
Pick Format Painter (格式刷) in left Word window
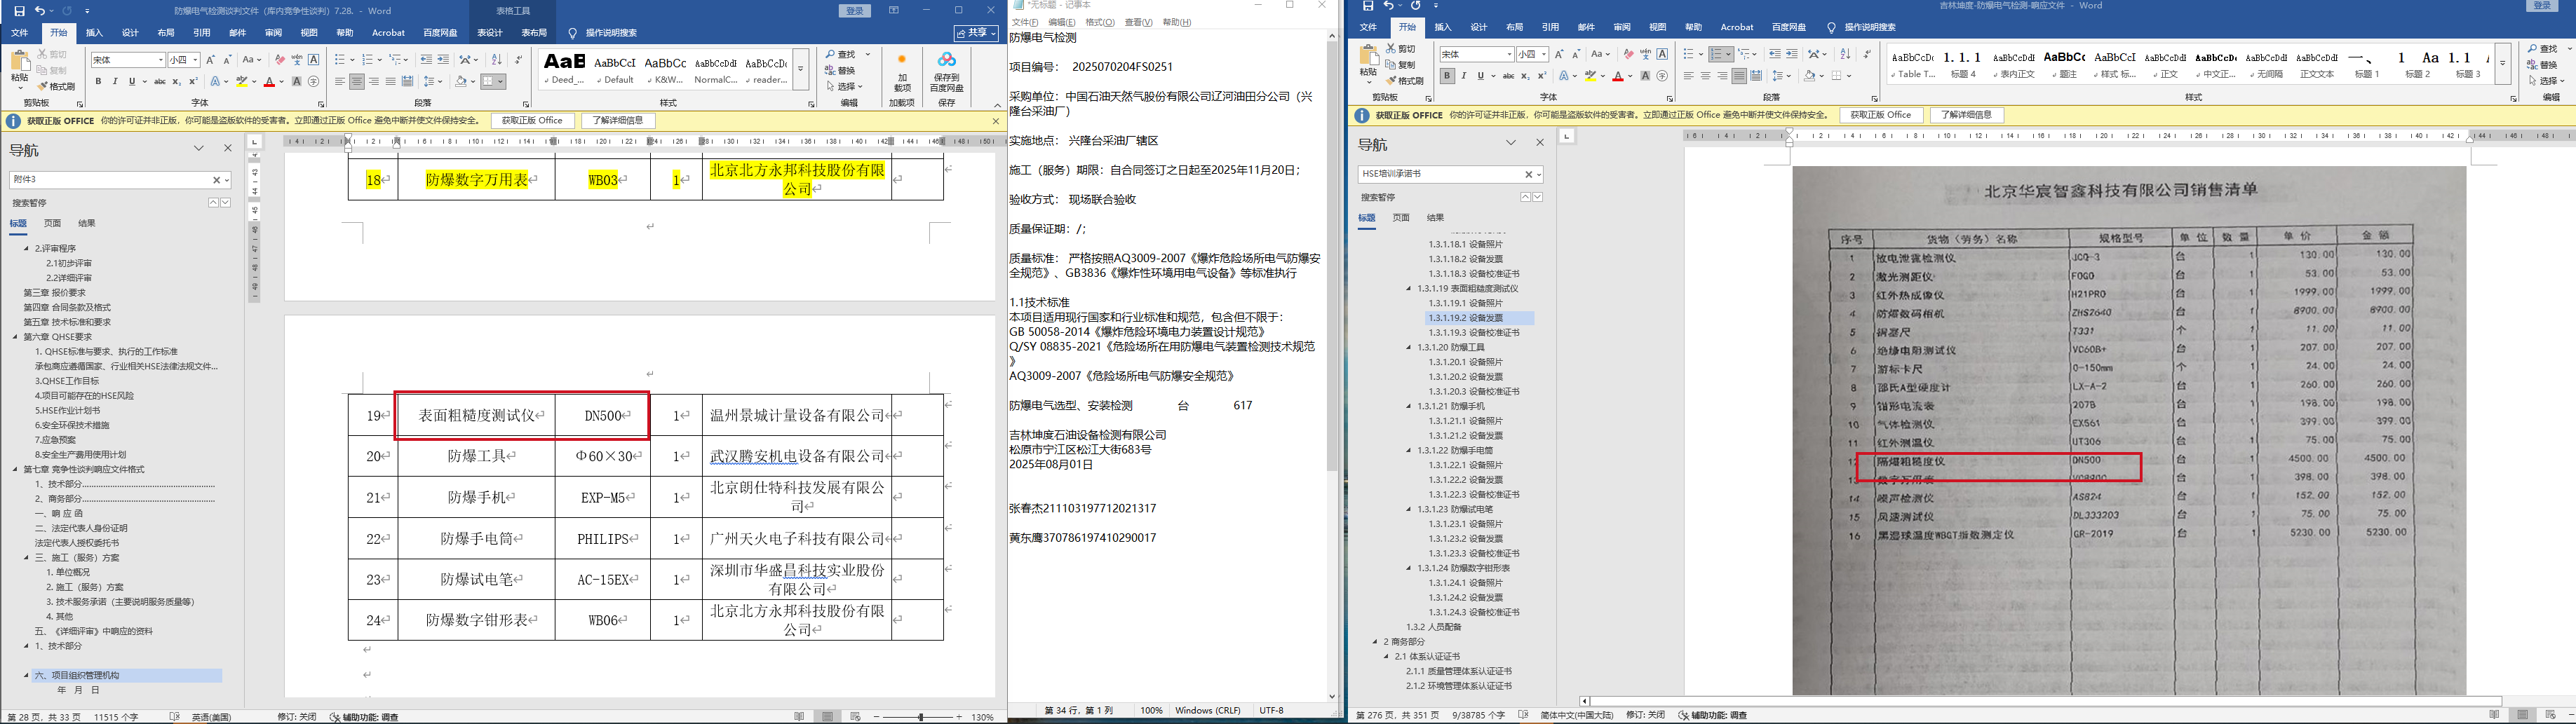pyautogui.click(x=56, y=86)
